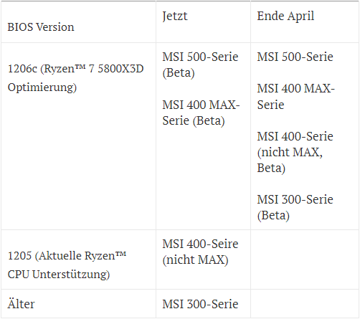
Task: Click the 1205 Aktuelle Ryzen CPU Unterstützung cell
Action: (x=78, y=260)
